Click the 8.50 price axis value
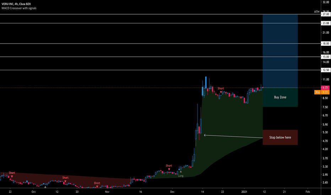The image size is (331, 195). tap(326, 98)
